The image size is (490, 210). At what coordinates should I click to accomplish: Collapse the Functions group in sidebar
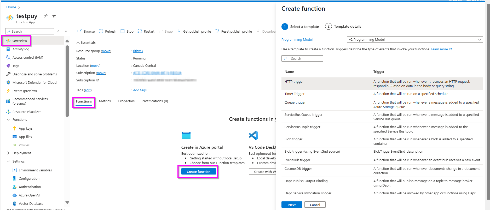coord(8,119)
